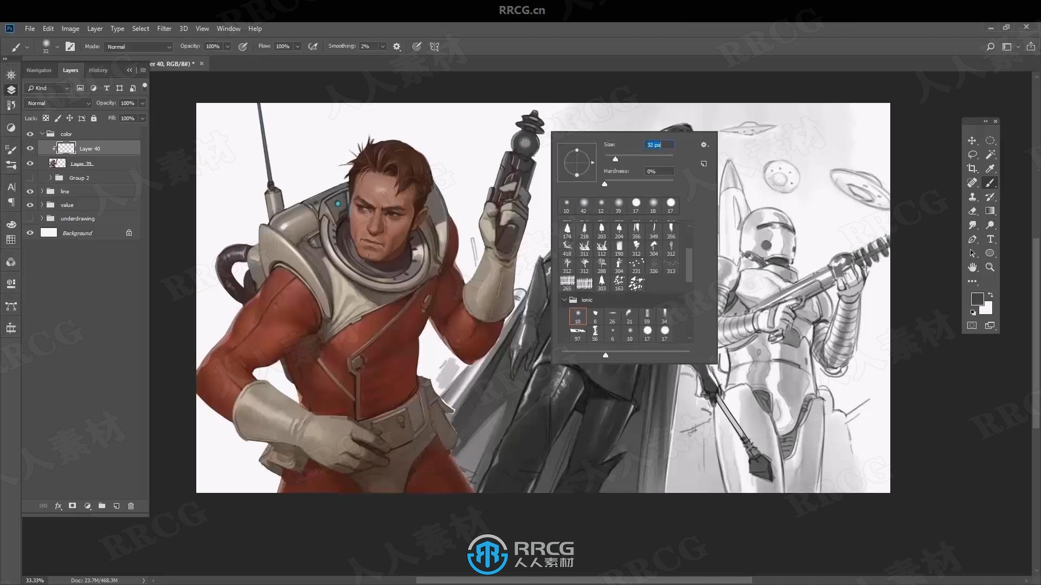Select the Group 2 layer row
This screenshot has height=585, width=1041.
click(x=89, y=178)
